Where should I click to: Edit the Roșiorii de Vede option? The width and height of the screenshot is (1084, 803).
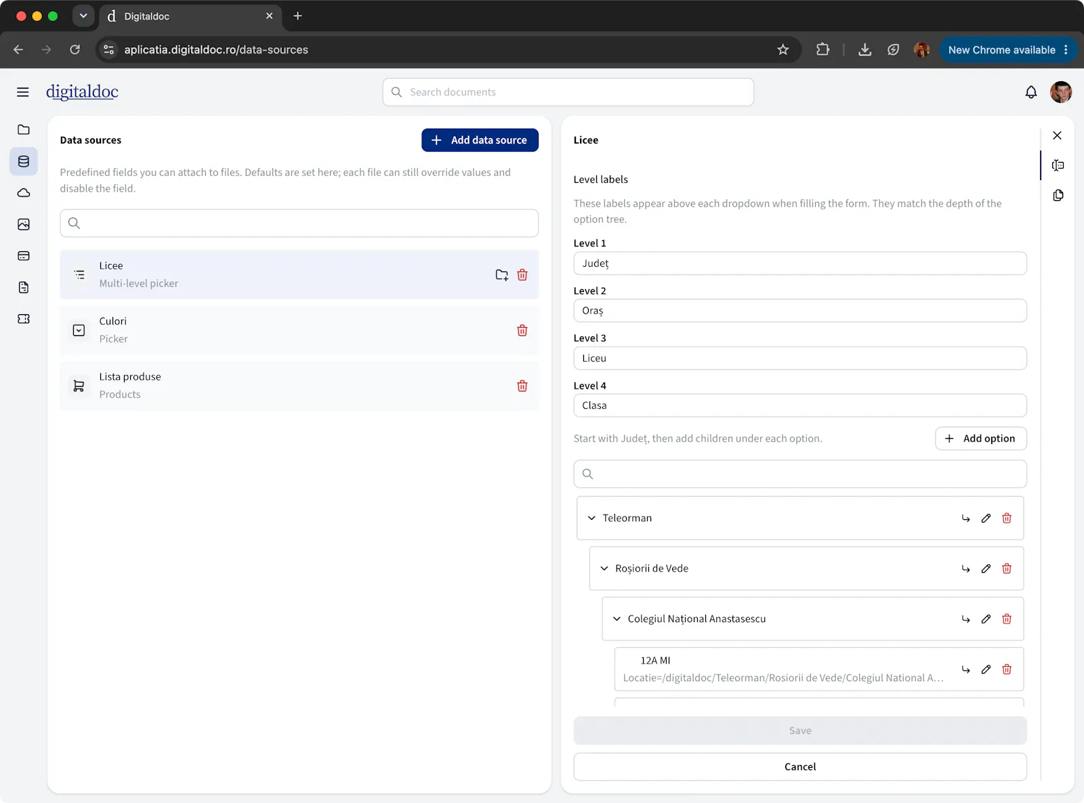click(x=986, y=569)
